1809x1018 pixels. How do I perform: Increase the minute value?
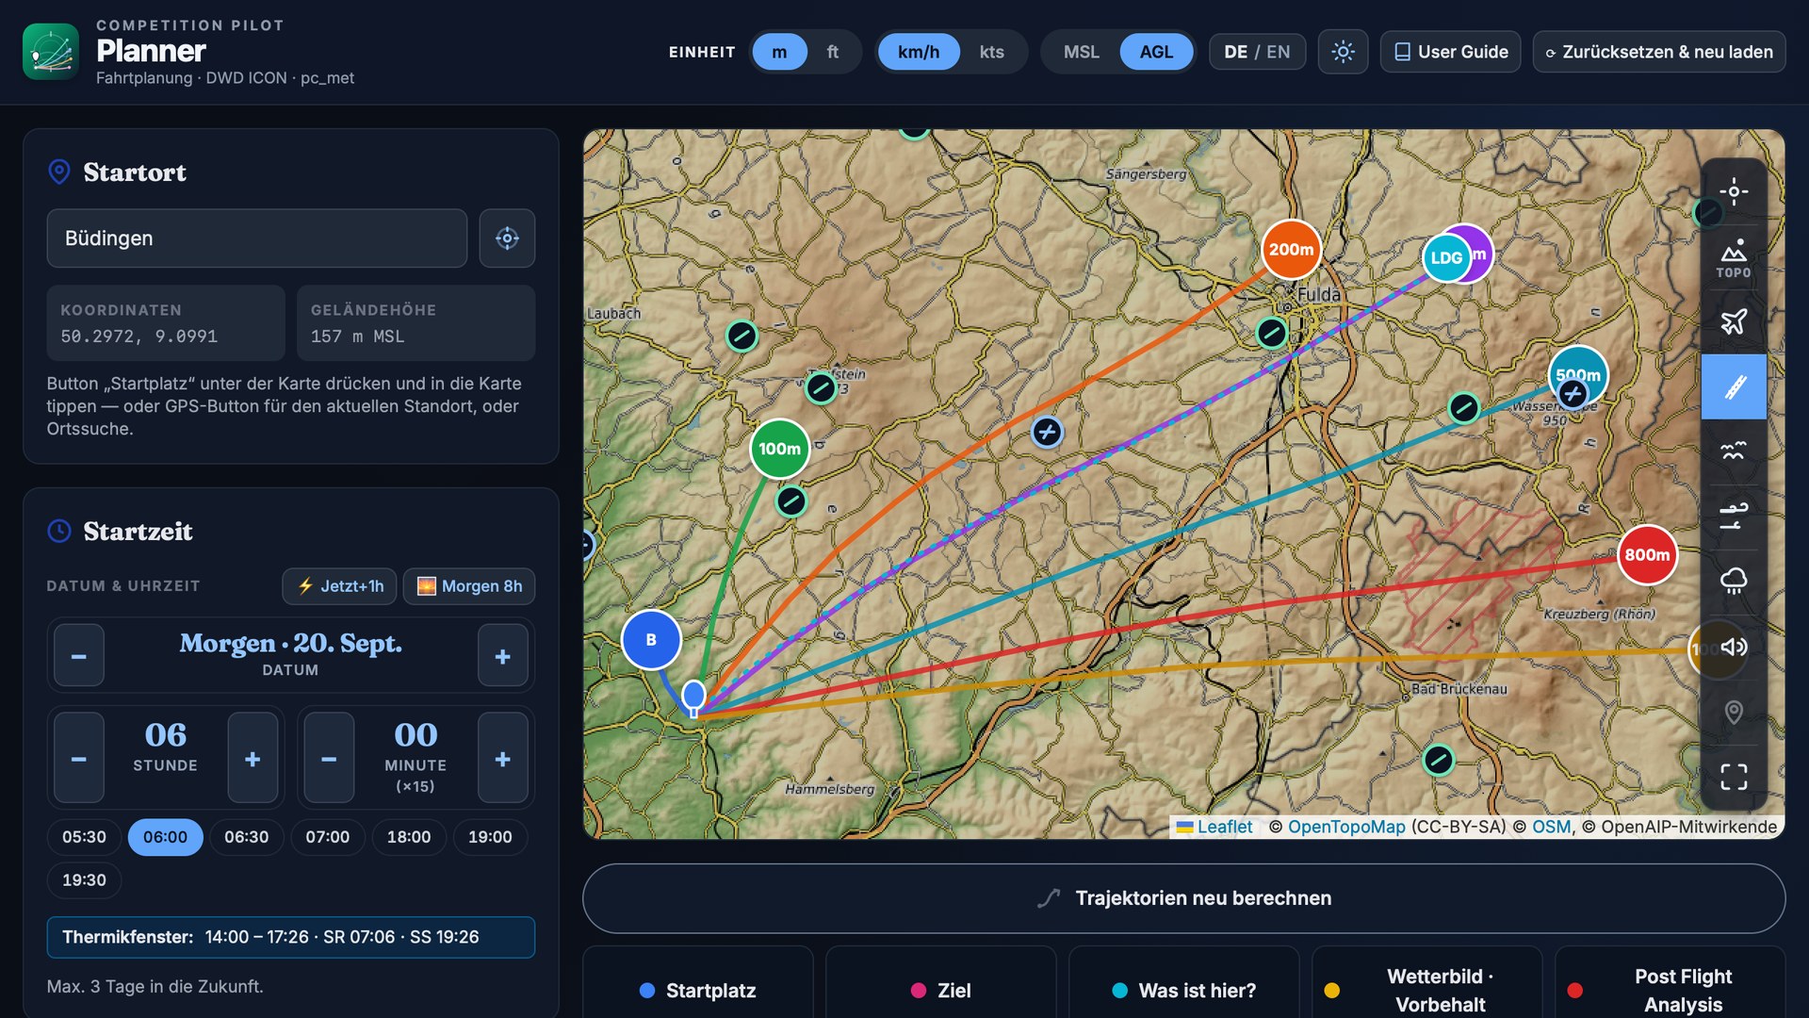(503, 758)
